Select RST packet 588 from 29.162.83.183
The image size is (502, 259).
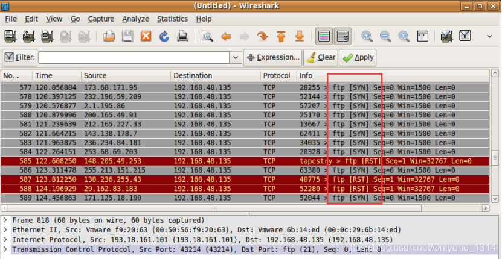click(x=245, y=189)
